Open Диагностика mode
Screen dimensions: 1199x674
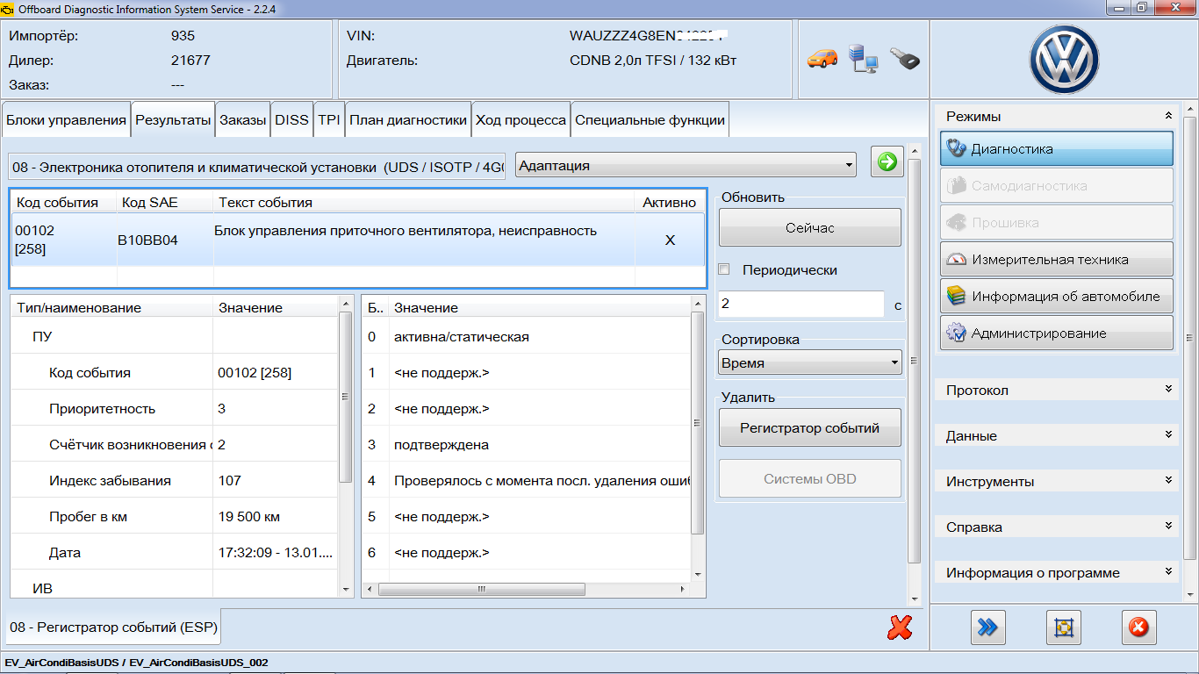click(1057, 149)
